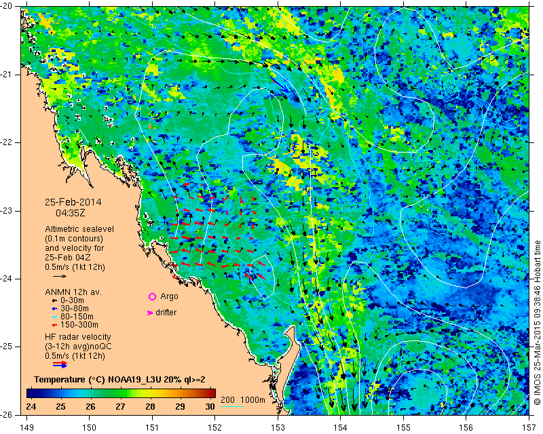Select the blue 30-80m arrow symbol

click(55, 309)
